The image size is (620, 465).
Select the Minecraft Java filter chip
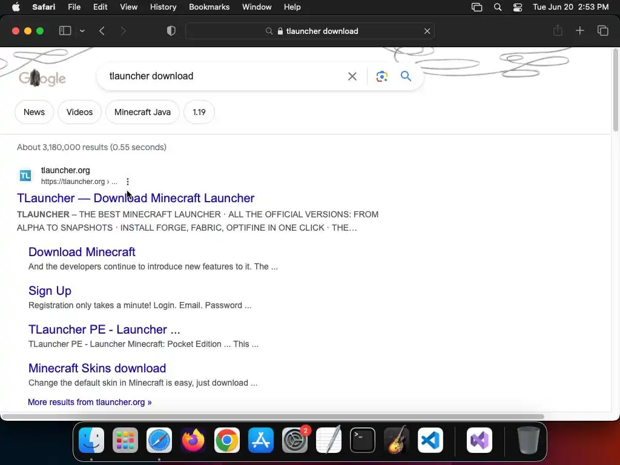click(142, 112)
